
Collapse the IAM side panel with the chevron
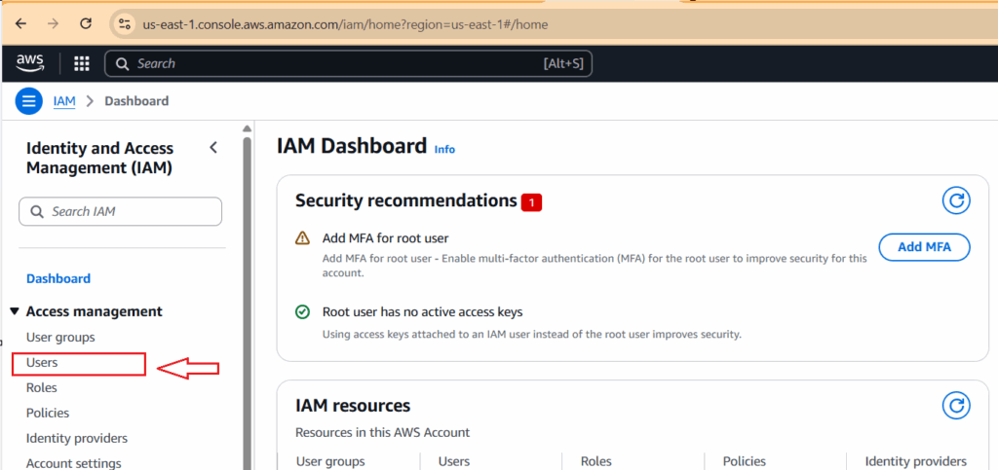click(x=213, y=148)
